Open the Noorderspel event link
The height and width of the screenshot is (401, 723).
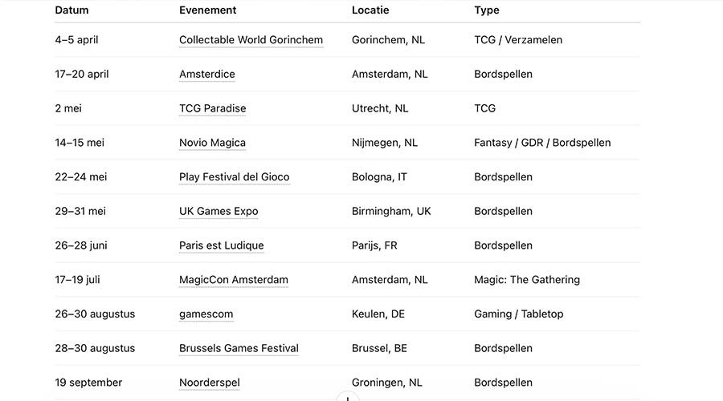tap(209, 383)
